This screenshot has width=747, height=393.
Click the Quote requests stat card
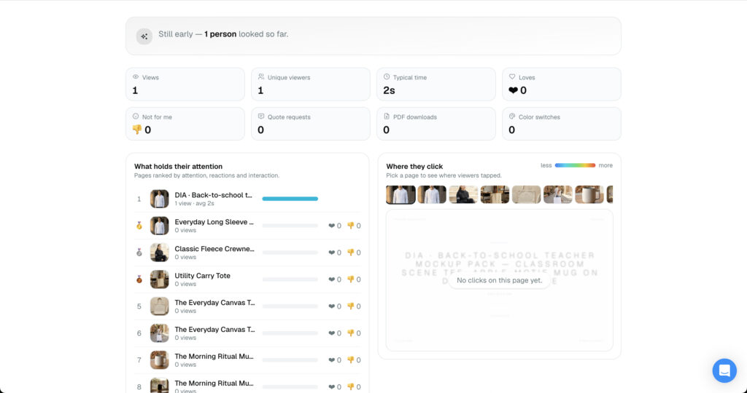(x=311, y=124)
